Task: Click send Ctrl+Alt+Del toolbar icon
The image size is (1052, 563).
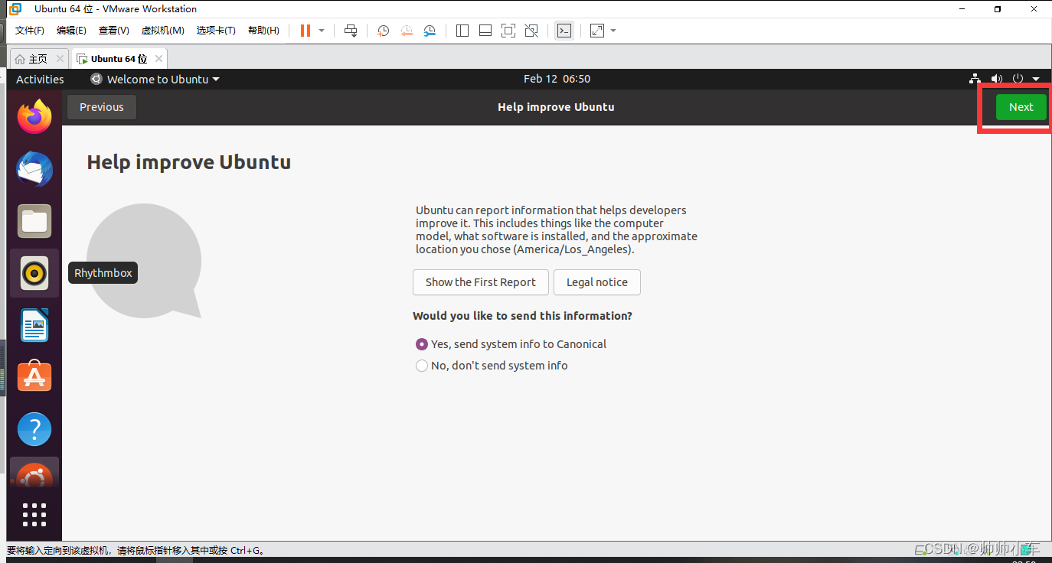Action: pos(351,31)
